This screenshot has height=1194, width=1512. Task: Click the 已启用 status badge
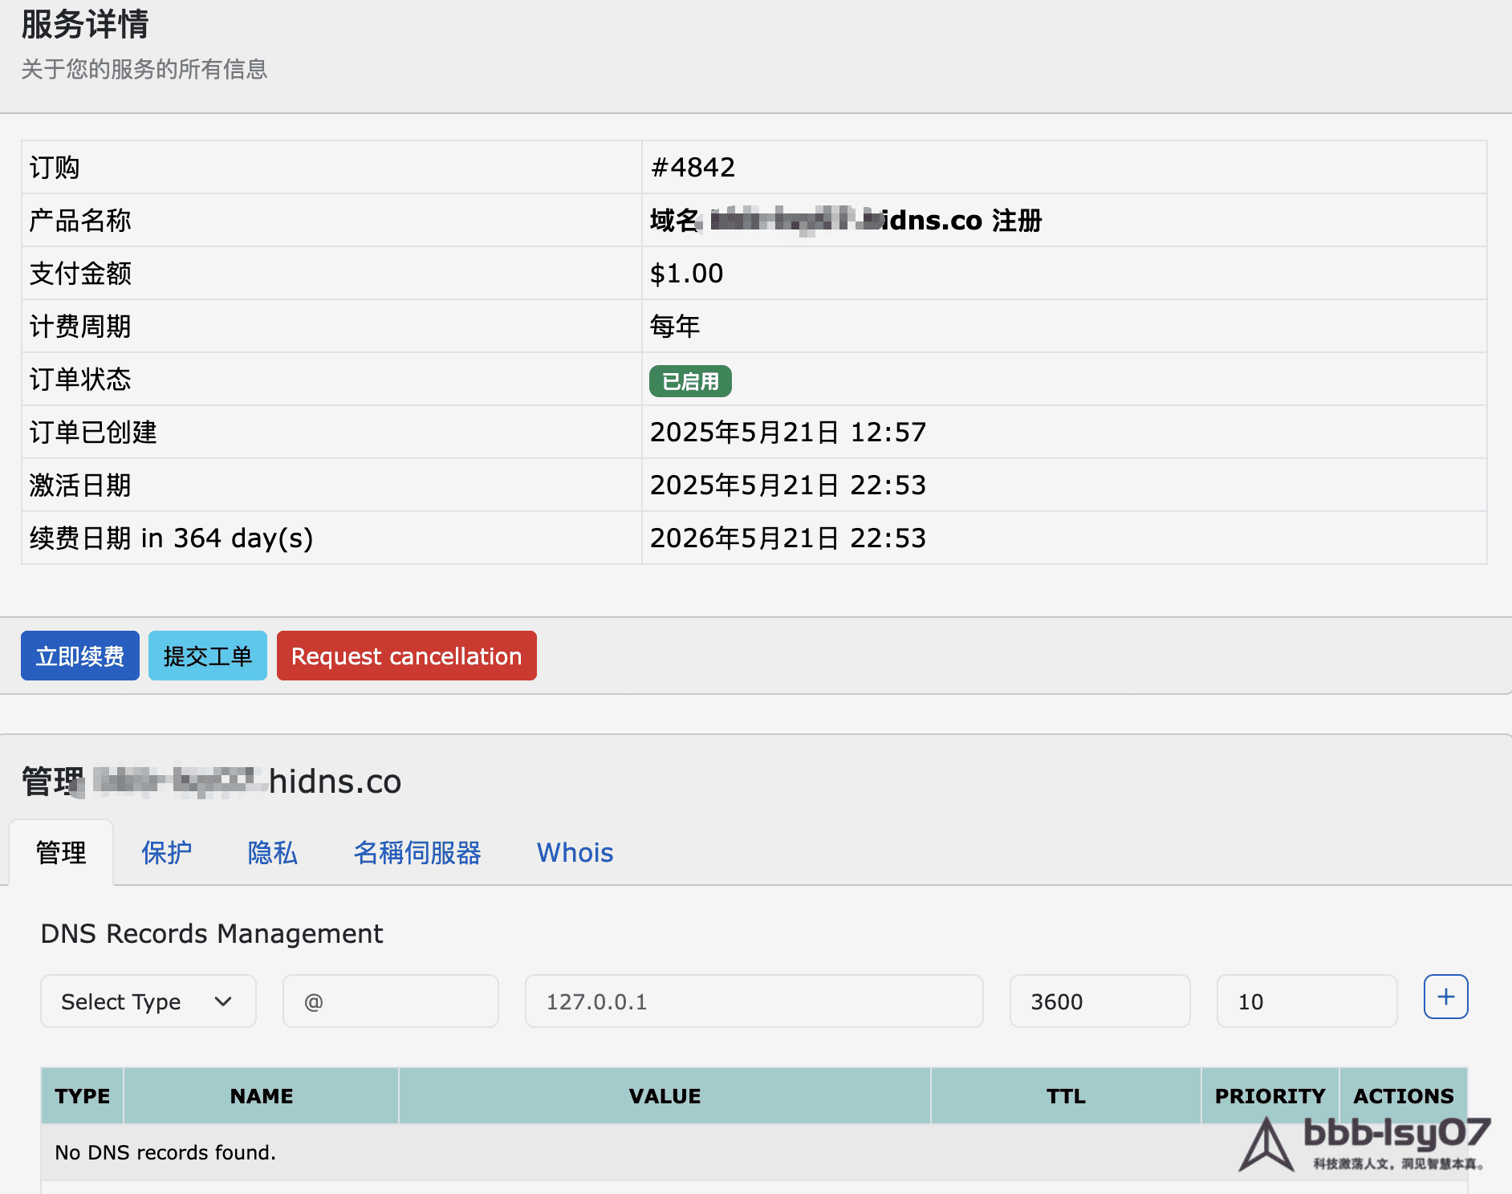(690, 381)
